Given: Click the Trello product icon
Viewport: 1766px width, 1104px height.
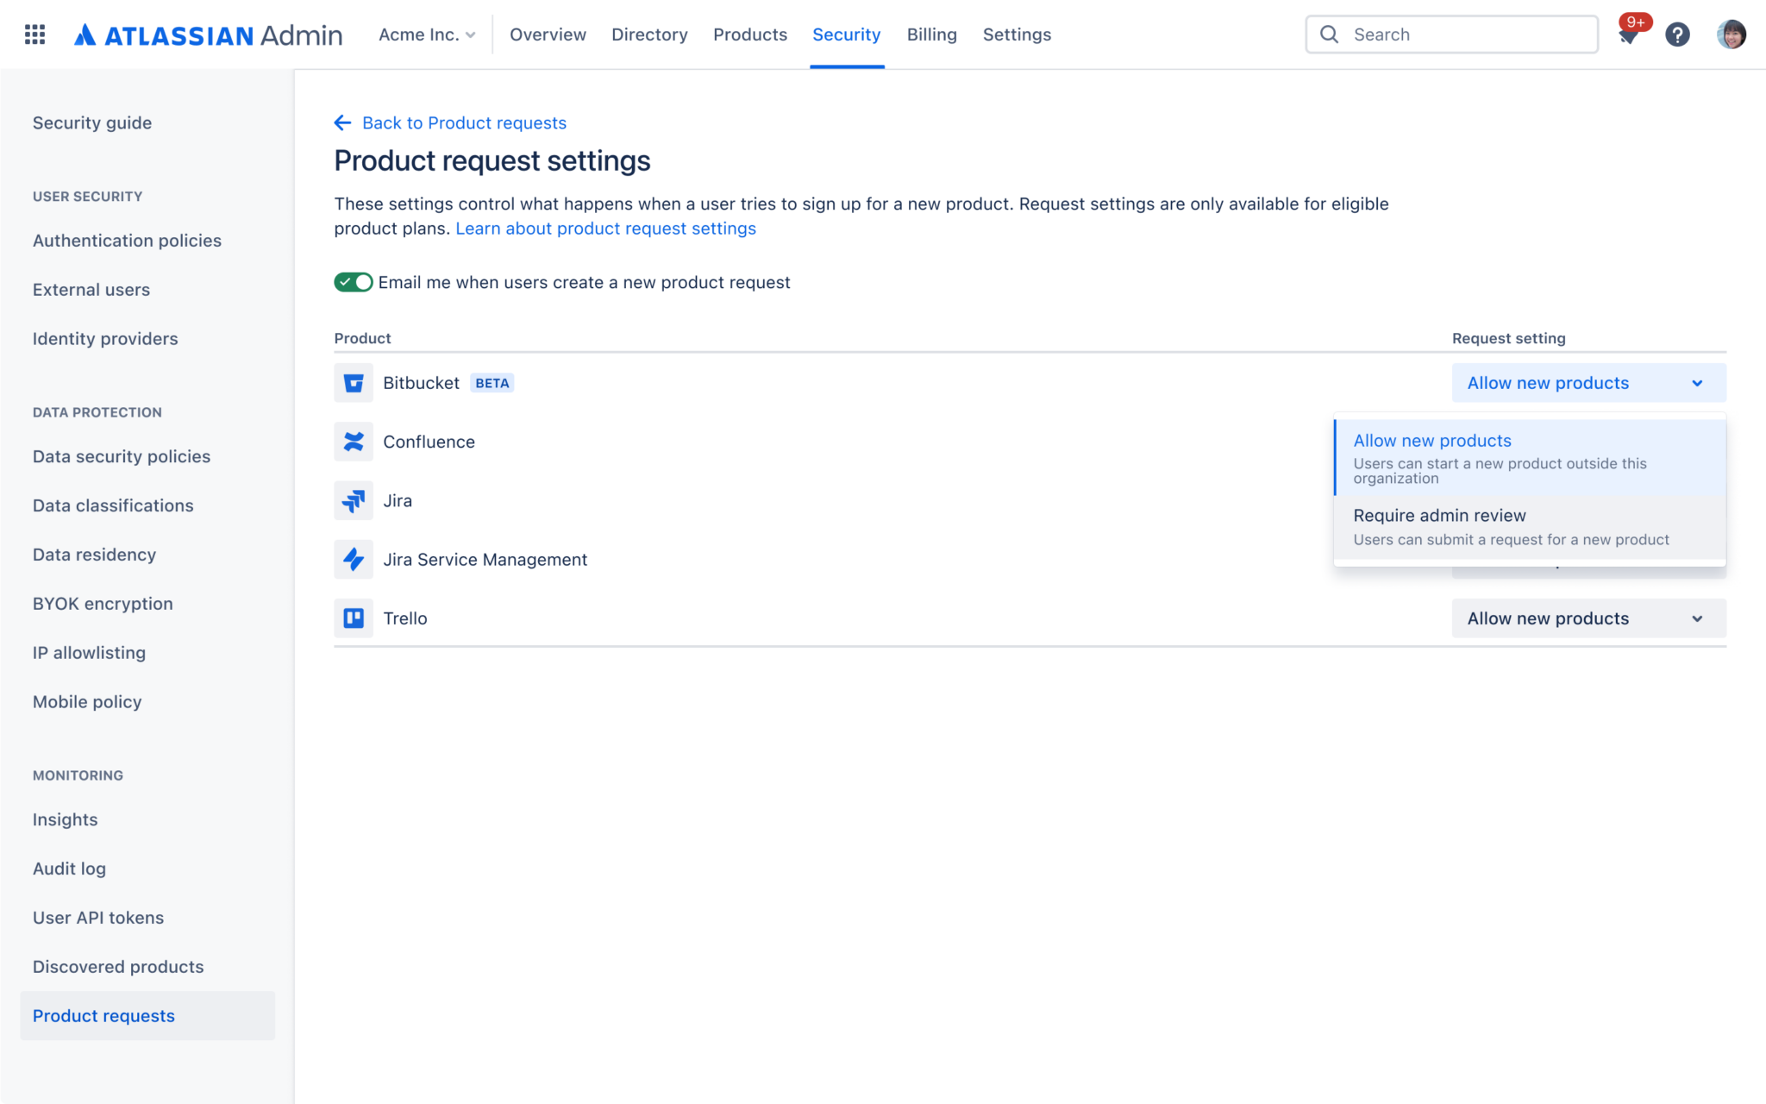Looking at the screenshot, I should [354, 618].
